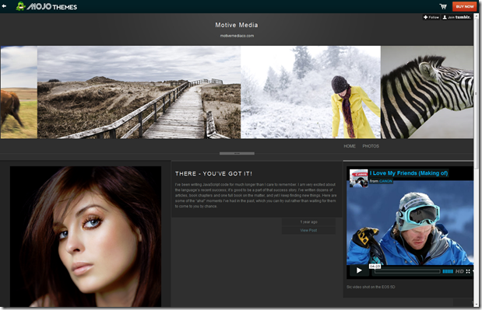Open the woman portrait photo post
Image resolution: width=482 pixels, height=310 pixels.
click(86, 236)
